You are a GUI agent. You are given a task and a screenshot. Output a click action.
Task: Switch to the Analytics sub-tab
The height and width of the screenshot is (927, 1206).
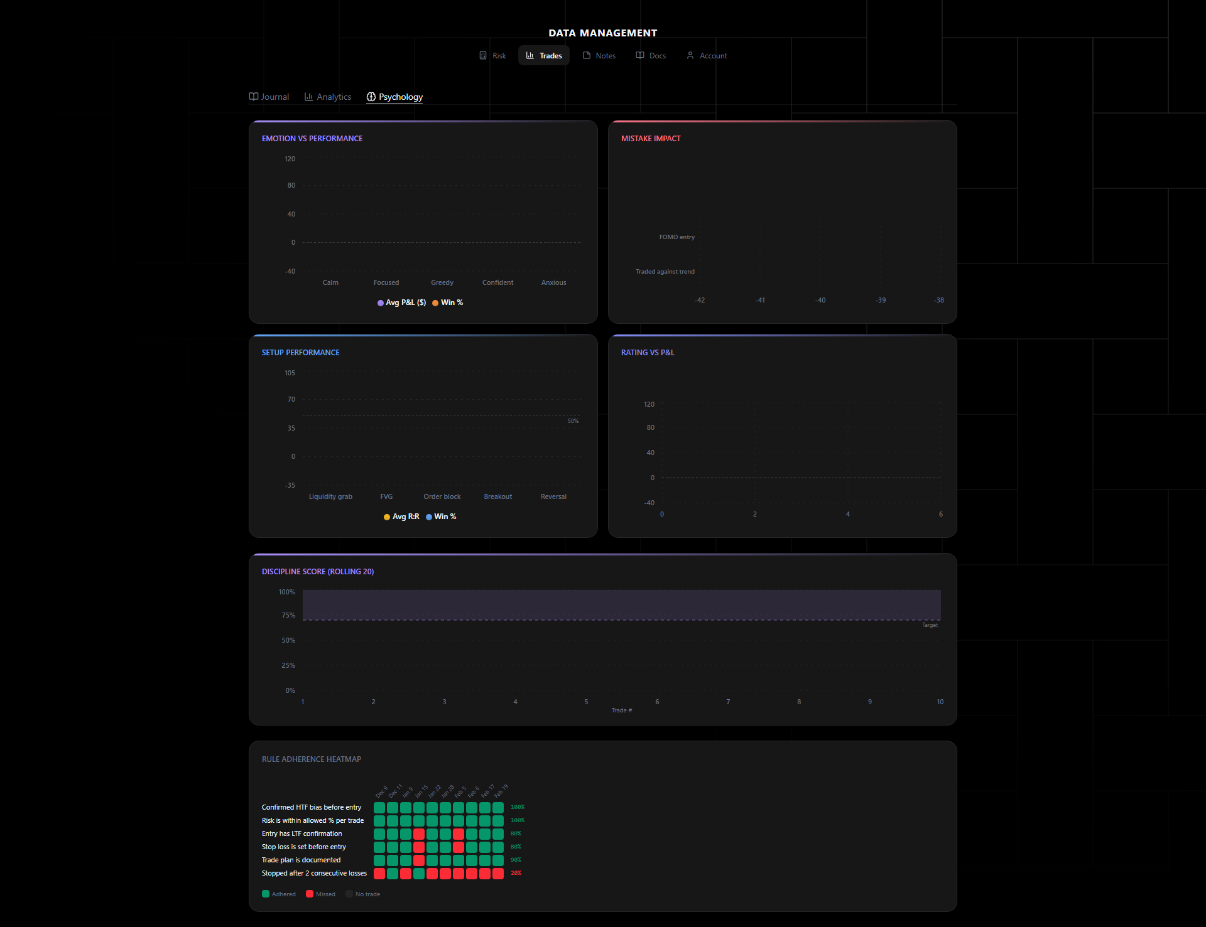click(334, 97)
